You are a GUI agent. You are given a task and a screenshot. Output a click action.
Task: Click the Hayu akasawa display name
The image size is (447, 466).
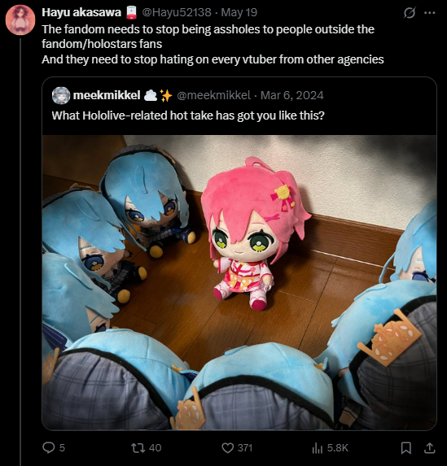pyautogui.click(x=81, y=12)
